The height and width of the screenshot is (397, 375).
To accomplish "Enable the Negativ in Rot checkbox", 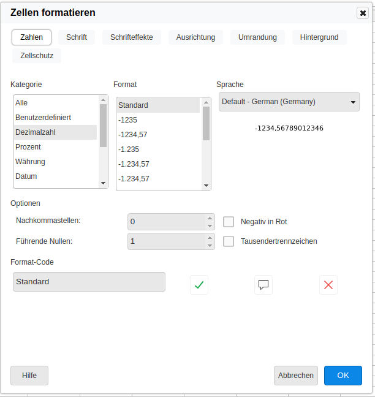I will point(229,222).
